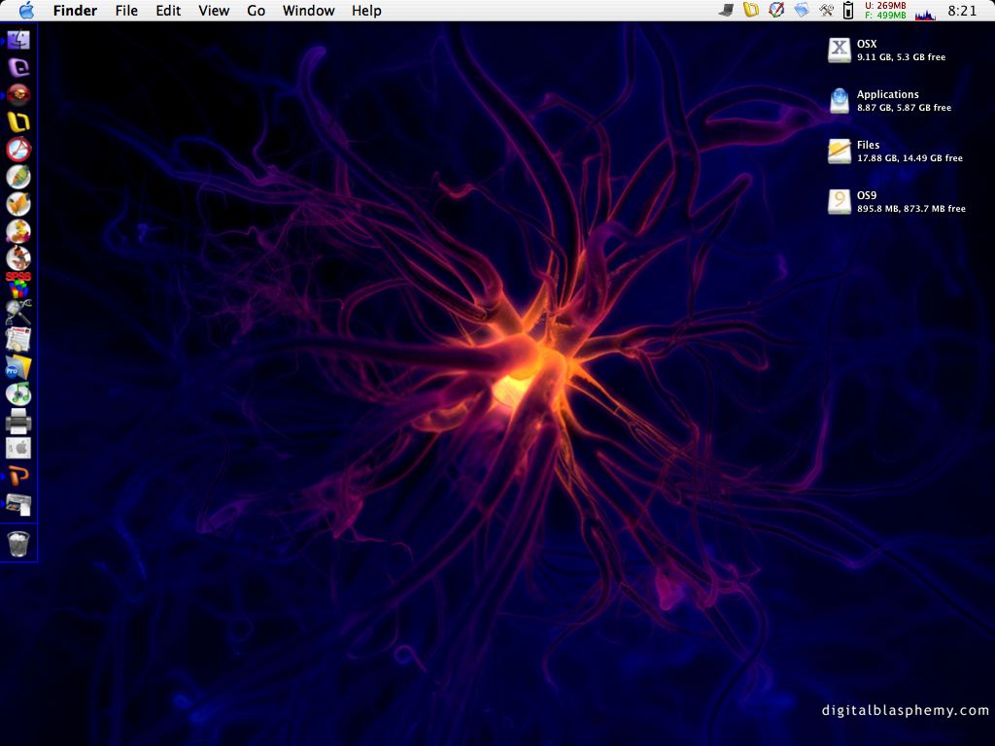The height and width of the screenshot is (746, 995).
Task: Launch SPSS from the Dock
Action: click(x=18, y=283)
